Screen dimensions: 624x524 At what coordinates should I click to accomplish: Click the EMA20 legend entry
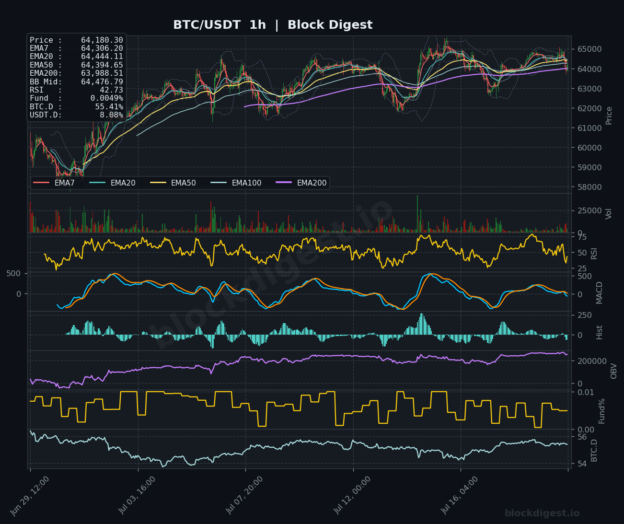click(x=113, y=183)
